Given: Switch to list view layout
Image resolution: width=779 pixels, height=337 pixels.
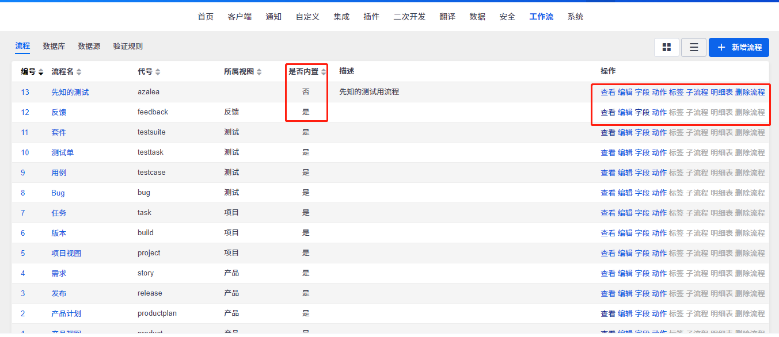Looking at the screenshot, I should (694, 48).
